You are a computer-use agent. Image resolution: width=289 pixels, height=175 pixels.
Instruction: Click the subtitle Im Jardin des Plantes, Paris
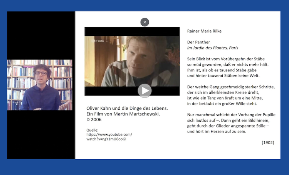(212, 48)
